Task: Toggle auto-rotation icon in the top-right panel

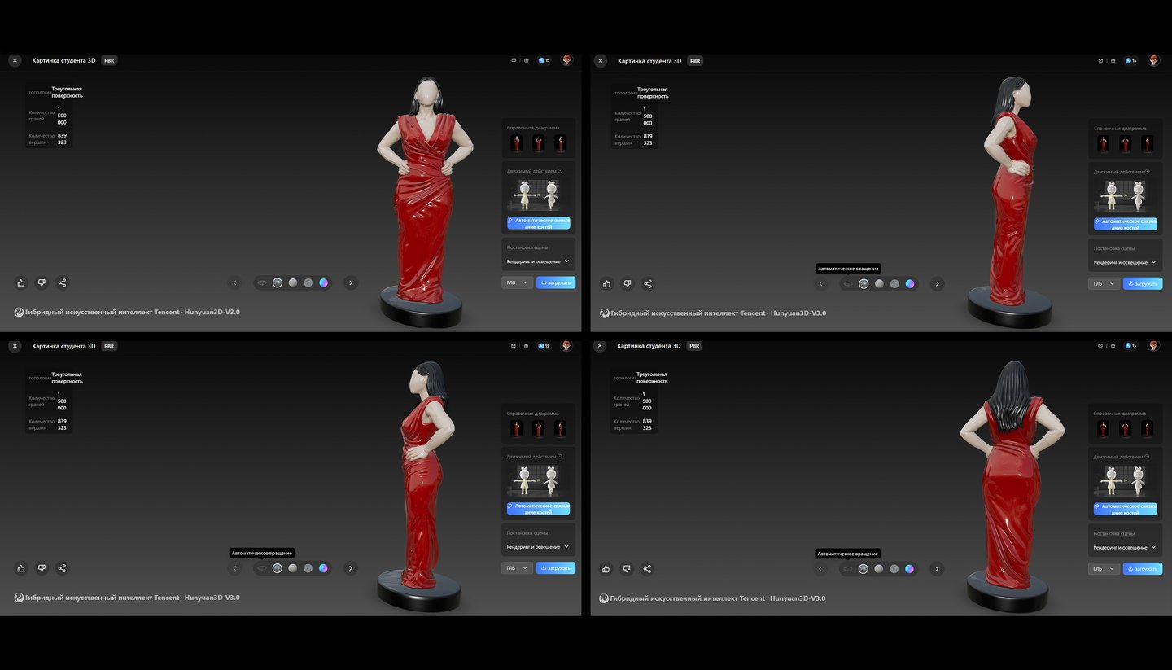Action: [x=848, y=283]
